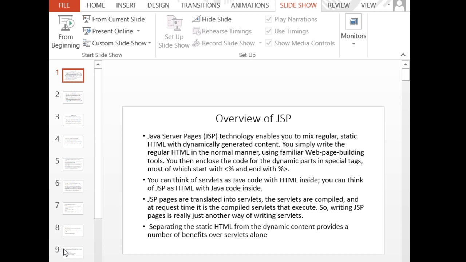Switch to the ANIMATIONS ribbon tab
This screenshot has width=466, height=262.
pos(250,5)
